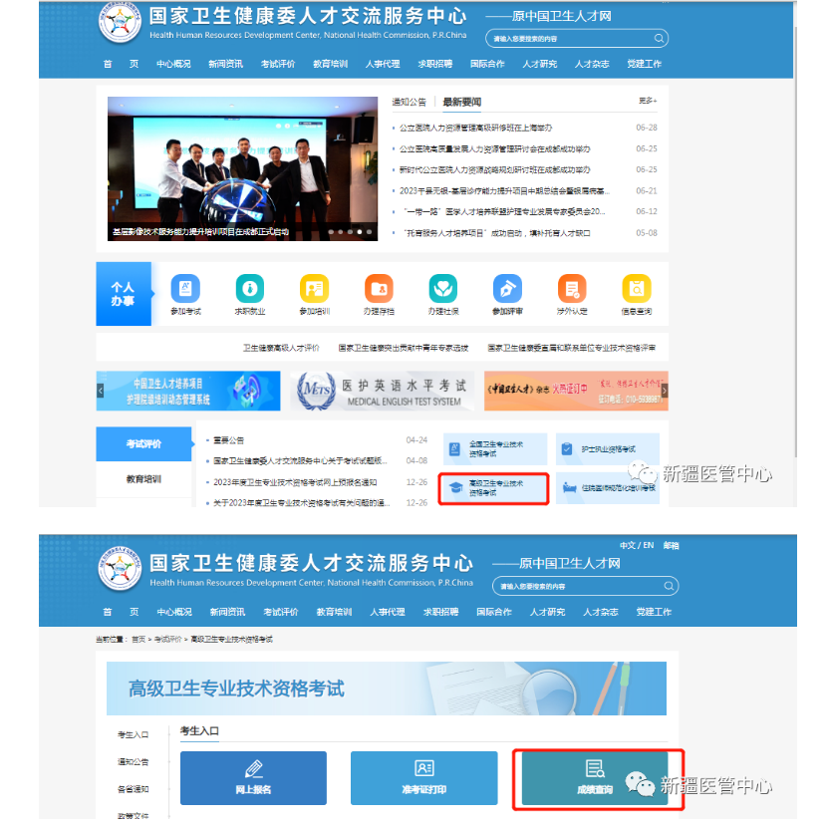The width and height of the screenshot is (828, 829).
Task: Click the 个人办事 blue panel
Action: click(124, 293)
